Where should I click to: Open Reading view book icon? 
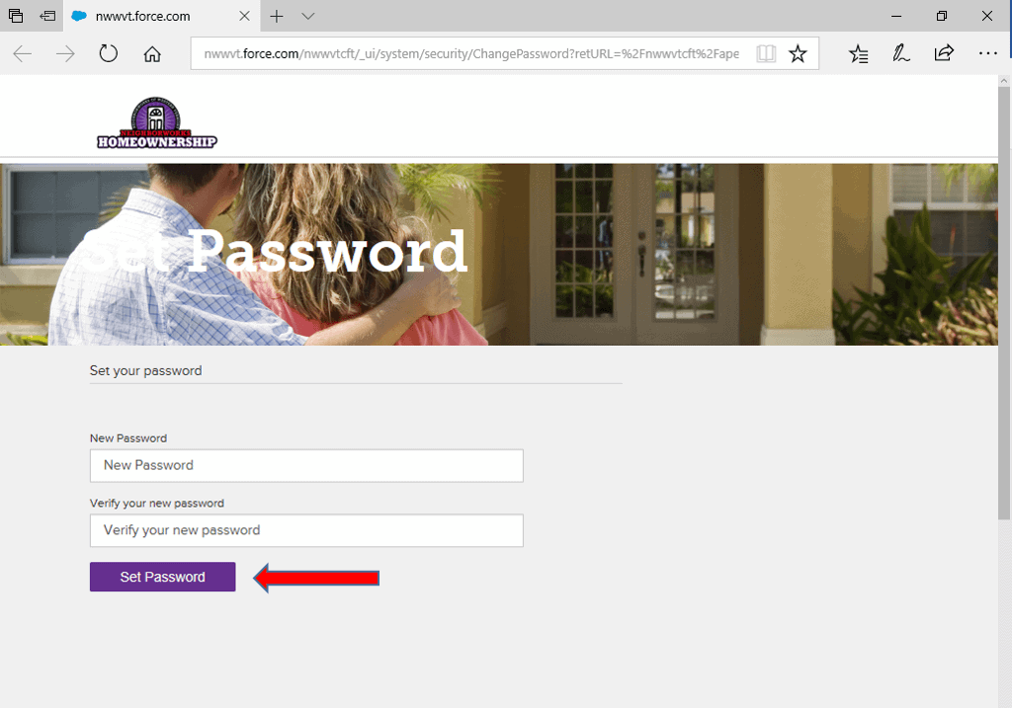[766, 53]
